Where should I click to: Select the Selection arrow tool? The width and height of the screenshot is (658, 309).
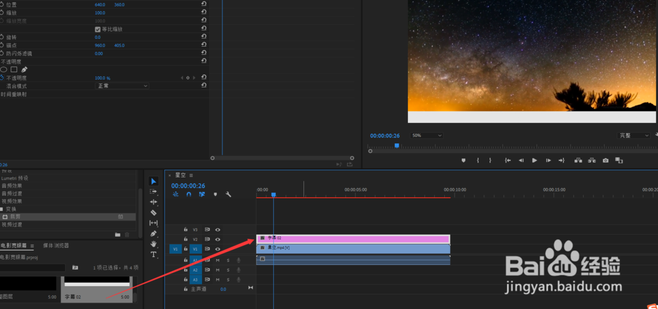pos(153,181)
